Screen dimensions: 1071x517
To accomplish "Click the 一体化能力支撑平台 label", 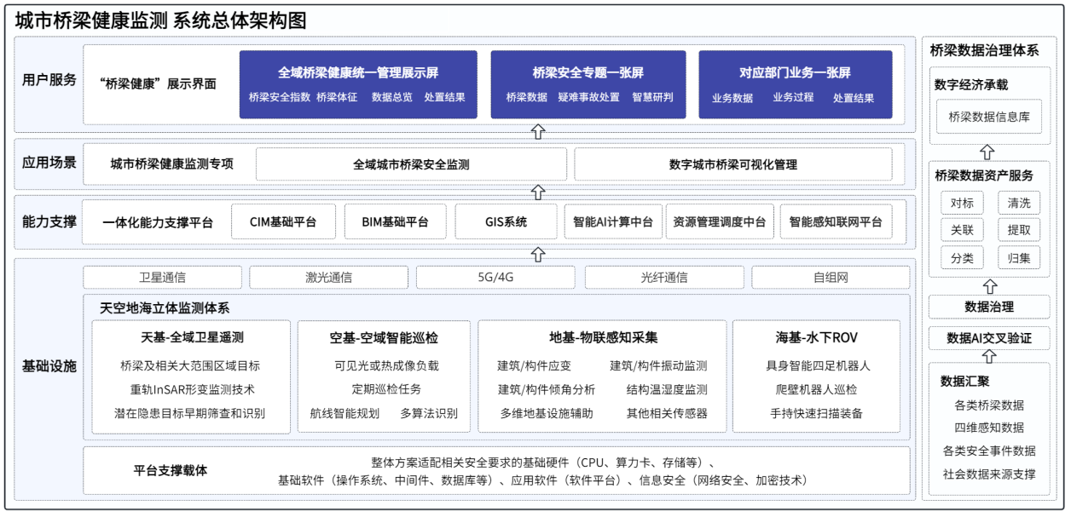I will pos(158,223).
